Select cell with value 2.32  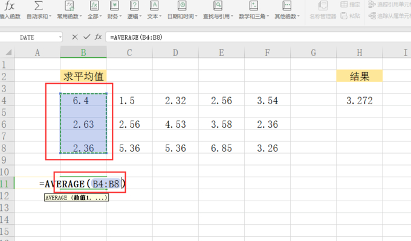coord(175,101)
